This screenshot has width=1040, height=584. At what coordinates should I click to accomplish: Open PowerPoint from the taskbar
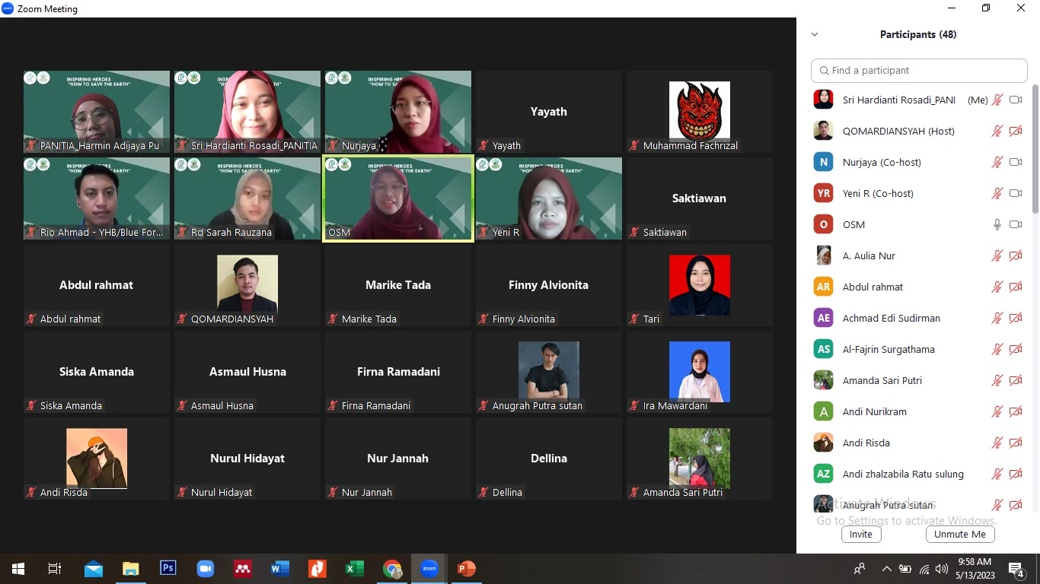(x=466, y=568)
